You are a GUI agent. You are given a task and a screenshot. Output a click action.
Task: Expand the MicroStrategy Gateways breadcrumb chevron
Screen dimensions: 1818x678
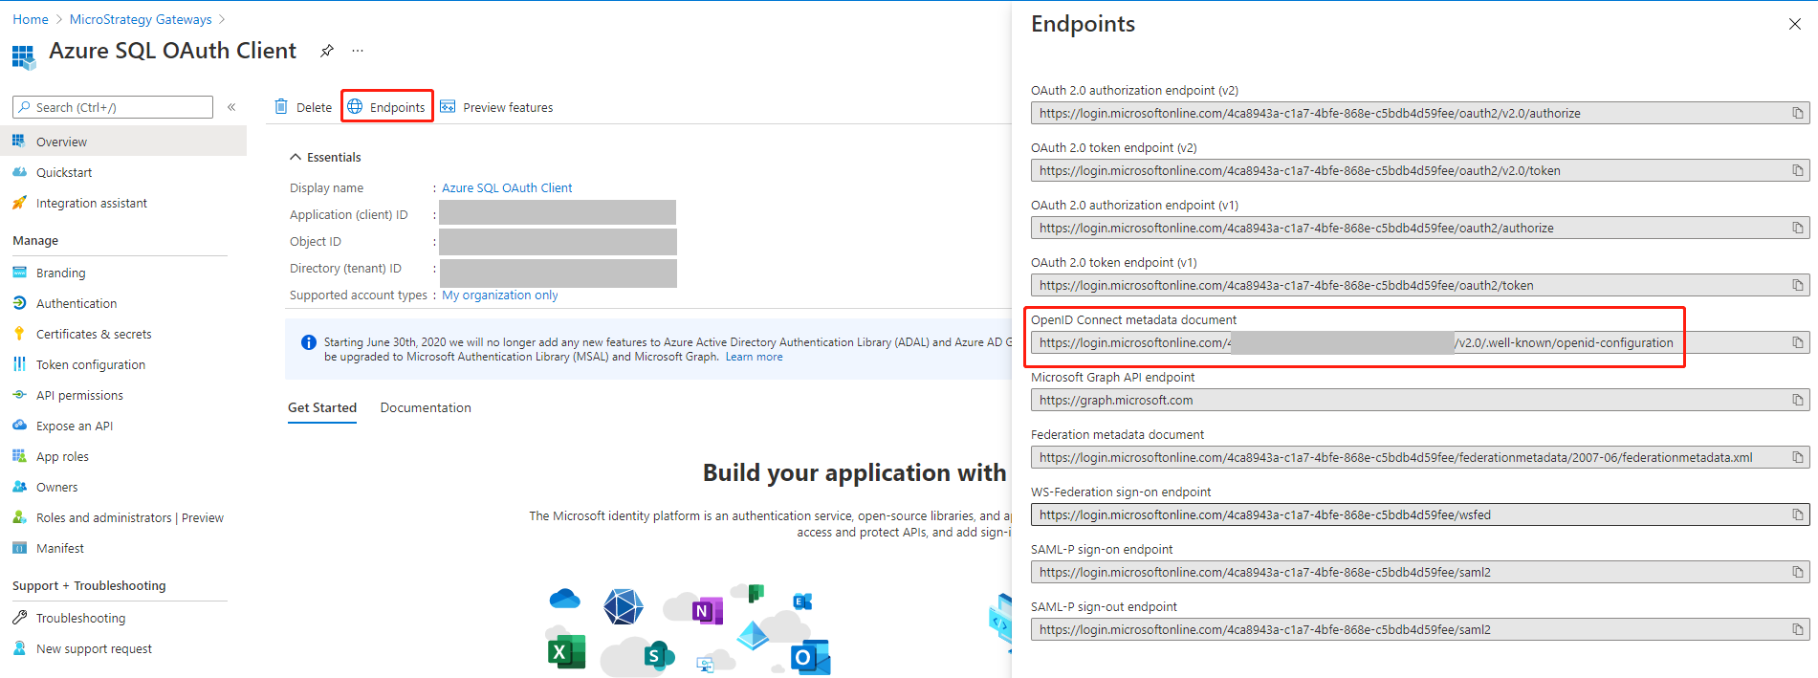click(223, 19)
